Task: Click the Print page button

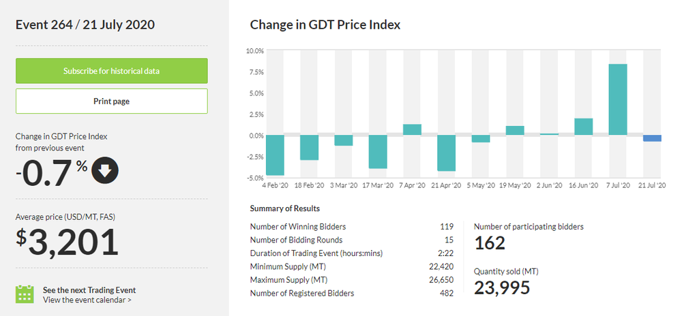Action: pyautogui.click(x=112, y=101)
